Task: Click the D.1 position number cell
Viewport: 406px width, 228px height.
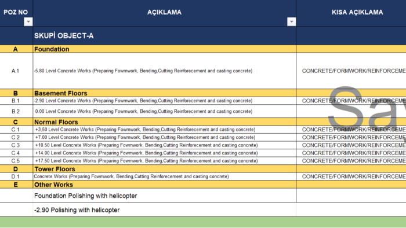Action: (x=16, y=176)
